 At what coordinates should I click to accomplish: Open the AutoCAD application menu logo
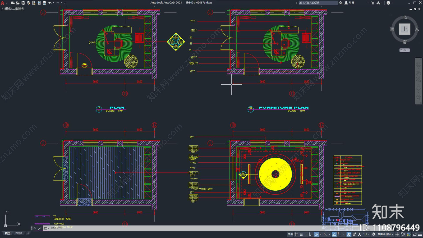pos(3,3)
